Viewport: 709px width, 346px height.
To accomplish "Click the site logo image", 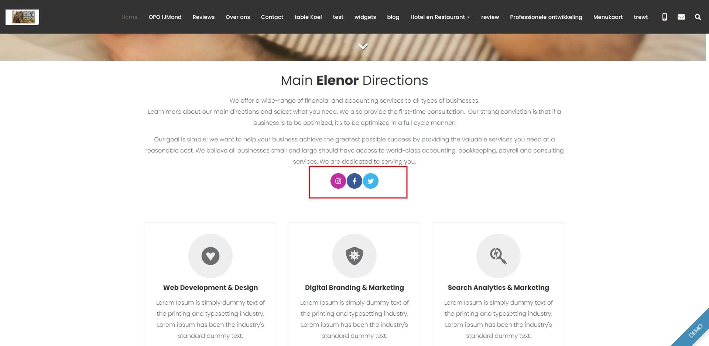I will click(23, 17).
